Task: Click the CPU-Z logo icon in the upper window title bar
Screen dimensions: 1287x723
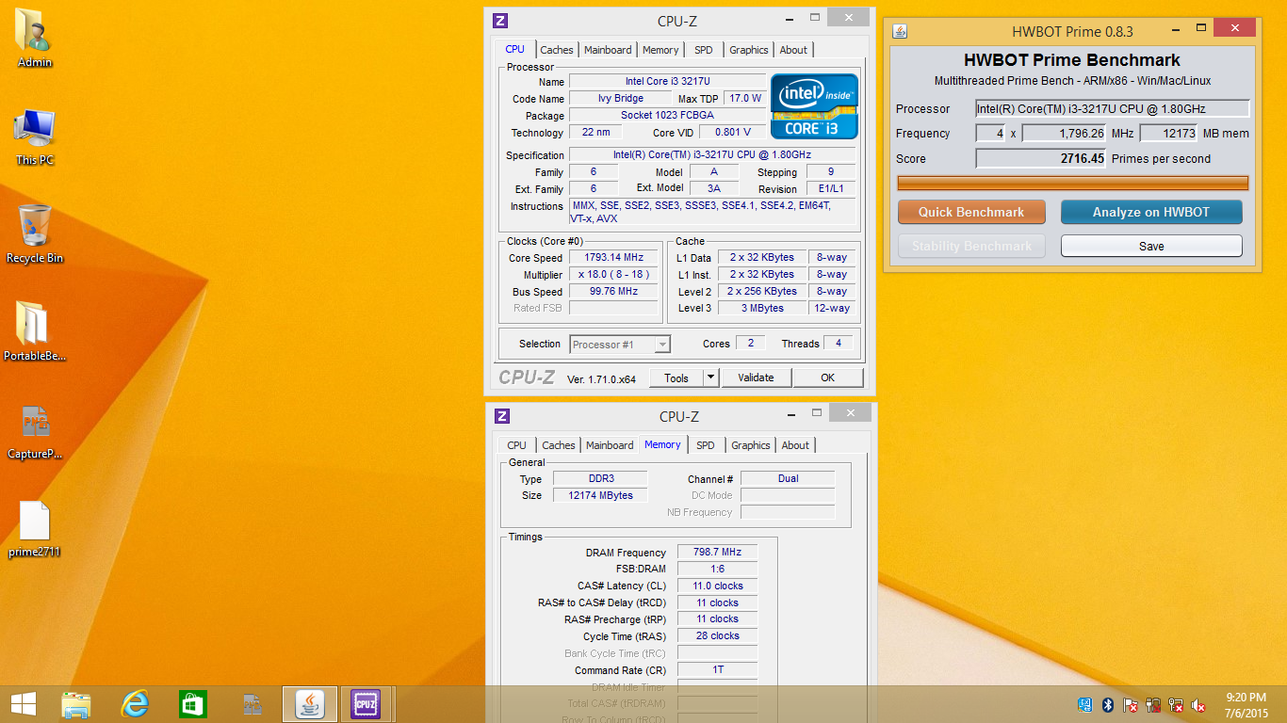Action: tap(501, 21)
